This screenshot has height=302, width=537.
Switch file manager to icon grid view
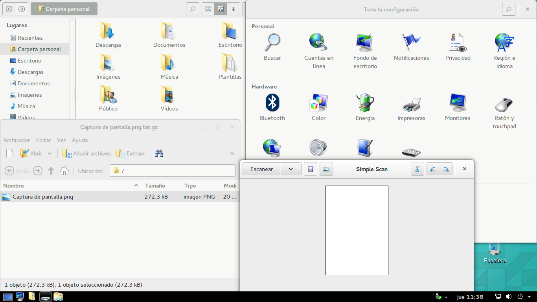(x=221, y=9)
